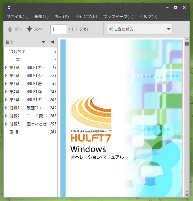Click page number 25 of 第2章

pyautogui.click(x=54, y=76)
